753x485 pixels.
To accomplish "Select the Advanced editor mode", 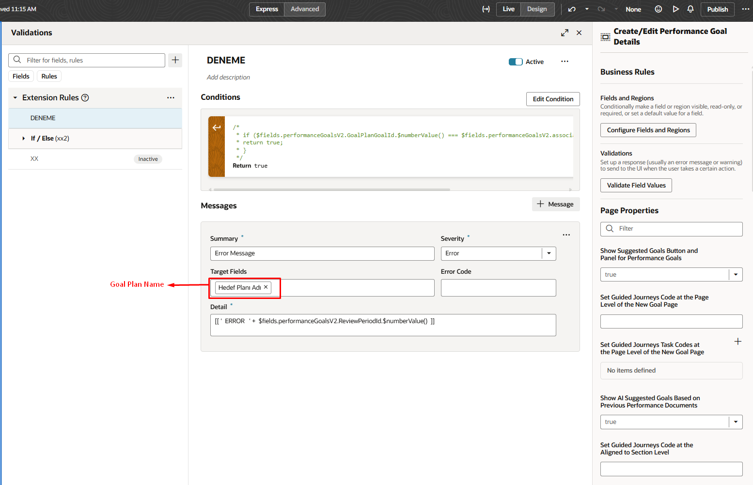I will coord(305,9).
